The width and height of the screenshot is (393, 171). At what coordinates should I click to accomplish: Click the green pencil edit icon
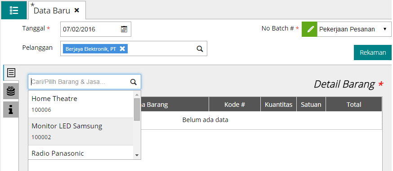[x=309, y=29]
